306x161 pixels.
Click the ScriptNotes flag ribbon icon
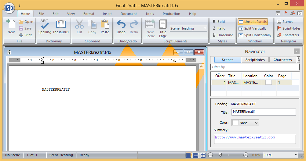pyautogui.click(x=279, y=28)
